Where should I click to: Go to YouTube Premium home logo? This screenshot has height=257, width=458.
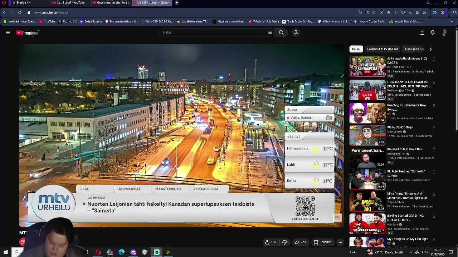click(27, 32)
